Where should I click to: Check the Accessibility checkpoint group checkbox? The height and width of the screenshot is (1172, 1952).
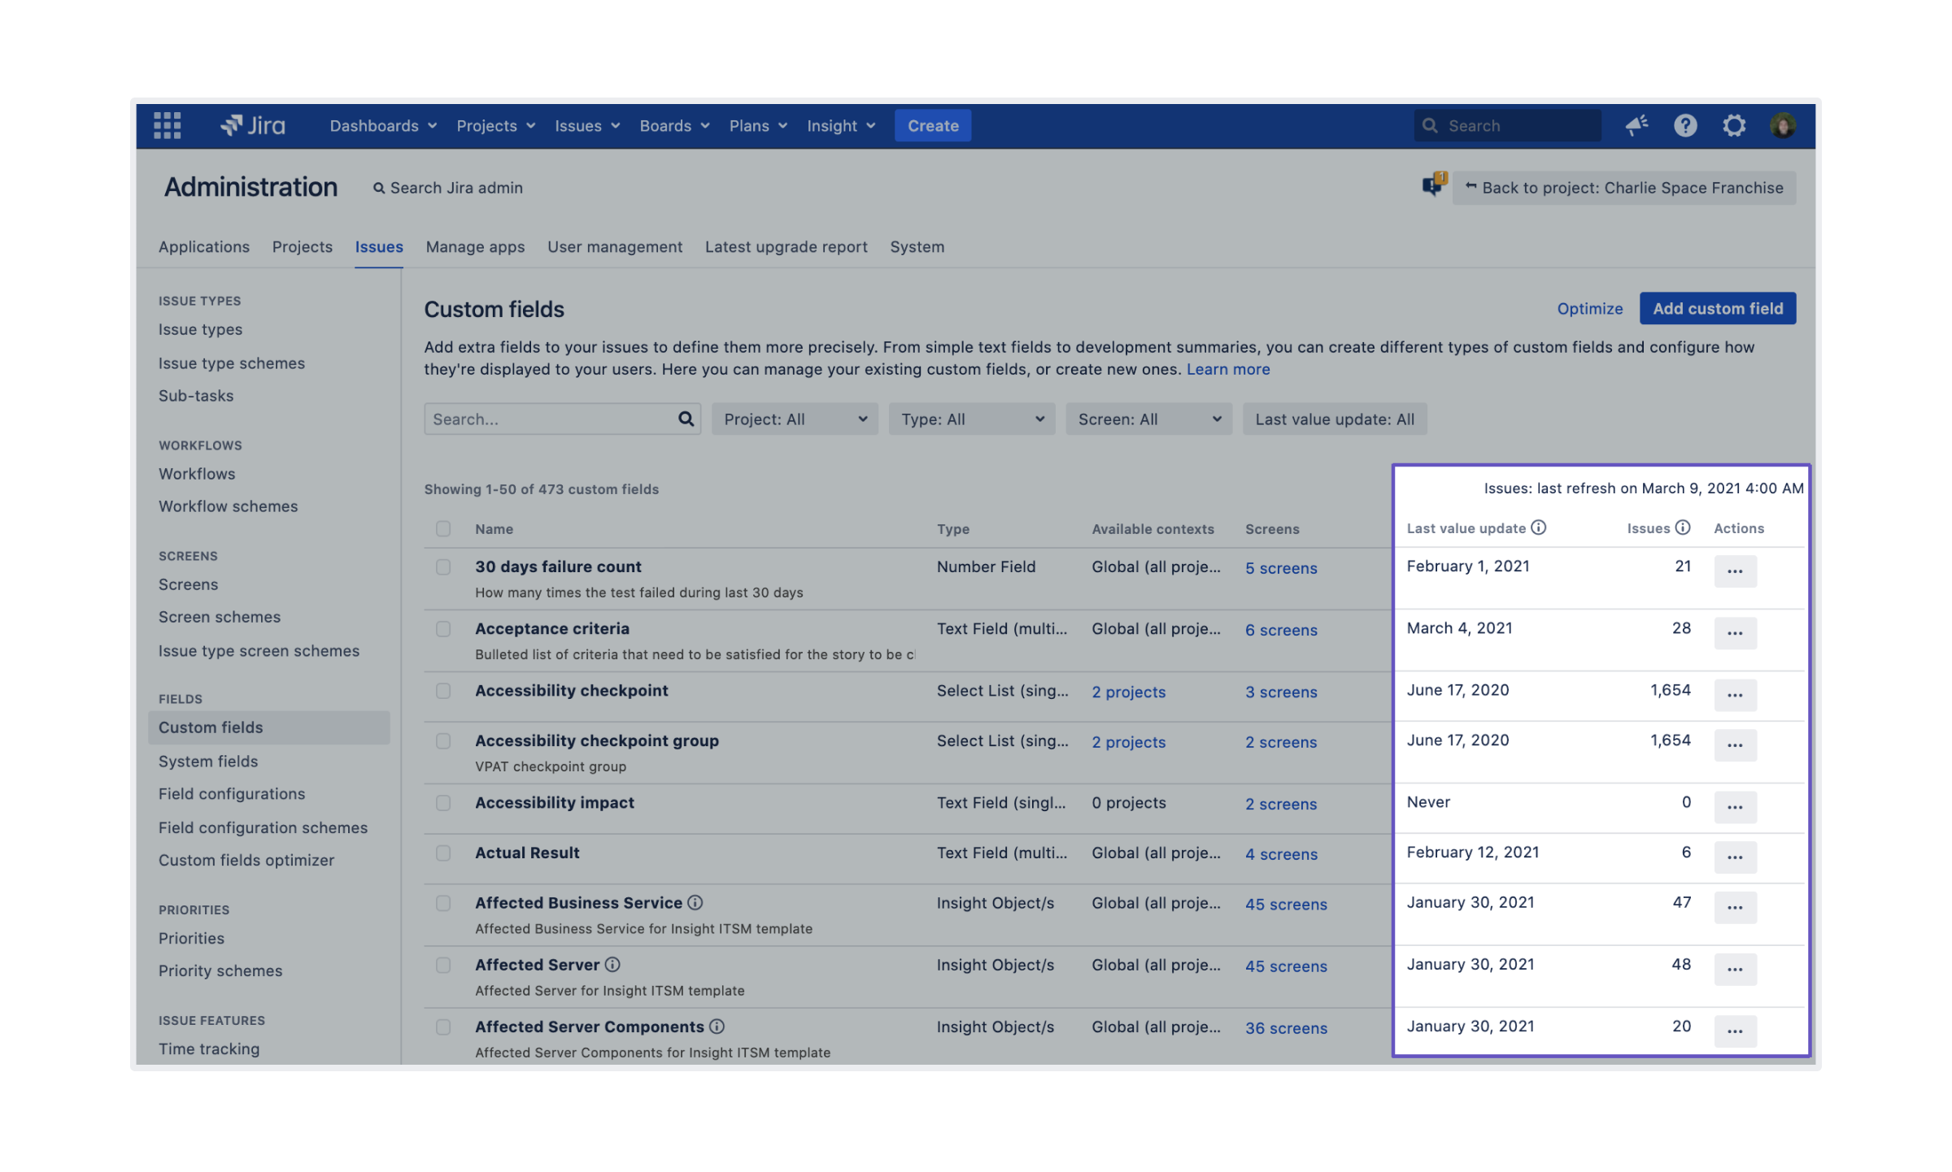(x=443, y=740)
